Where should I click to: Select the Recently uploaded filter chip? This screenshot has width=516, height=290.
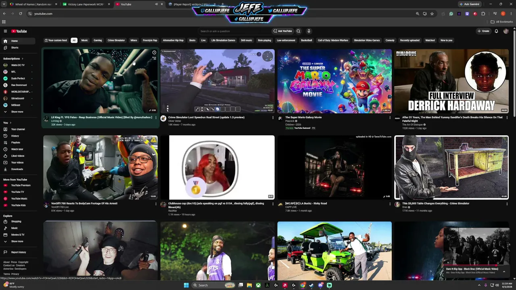(x=410, y=40)
